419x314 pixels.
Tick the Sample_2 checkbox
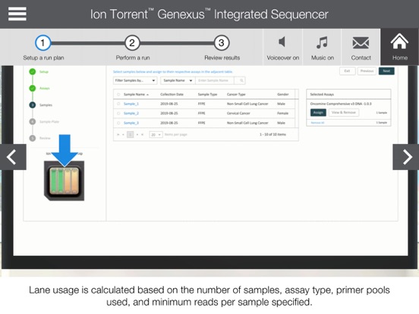tap(118, 113)
